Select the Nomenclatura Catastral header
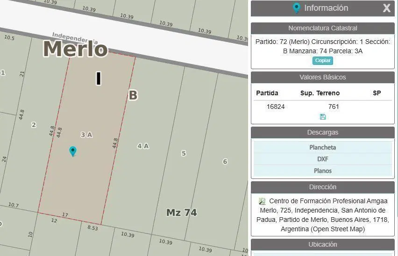Image resolution: width=398 pixels, height=256 pixels. (323, 28)
